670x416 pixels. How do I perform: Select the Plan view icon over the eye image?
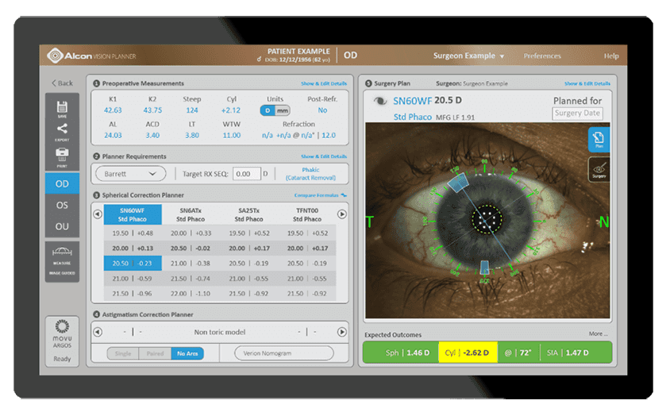599,139
